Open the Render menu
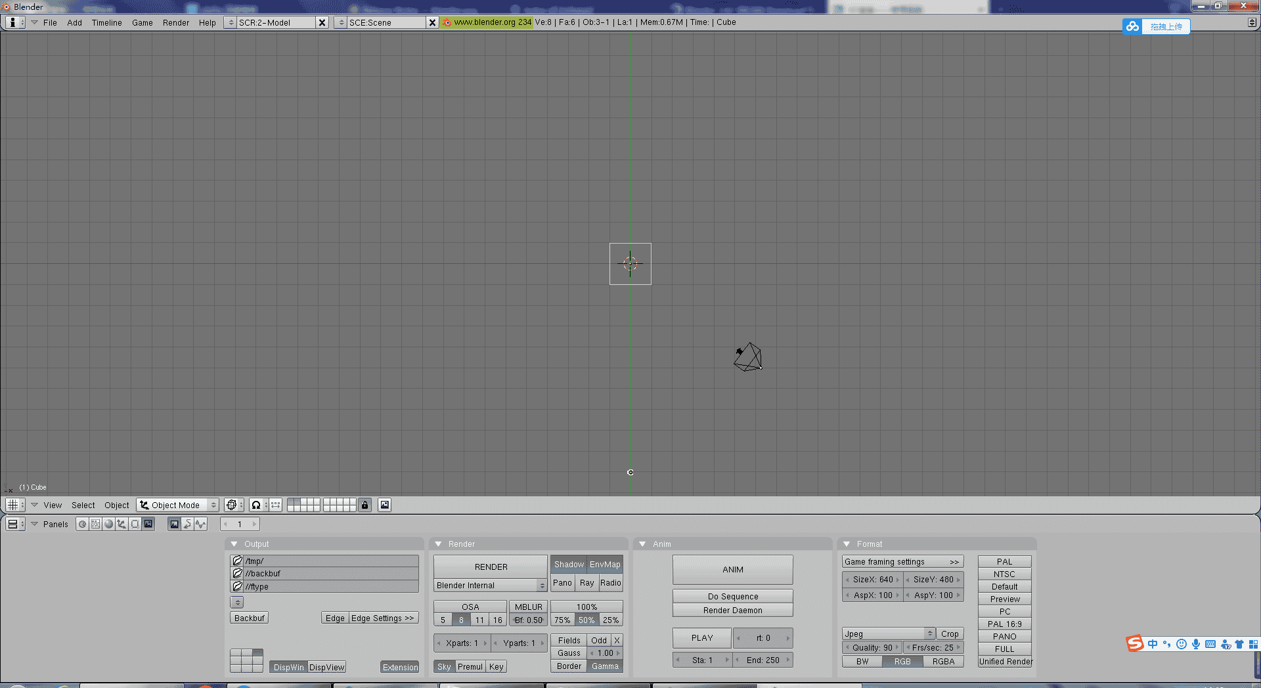The image size is (1261, 688). point(175,22)
